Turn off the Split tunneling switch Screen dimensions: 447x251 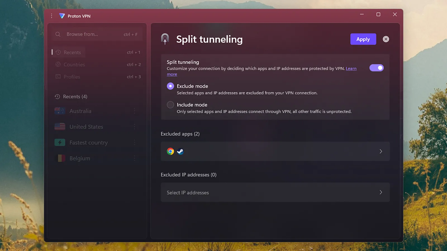click(x=377, y=68)
